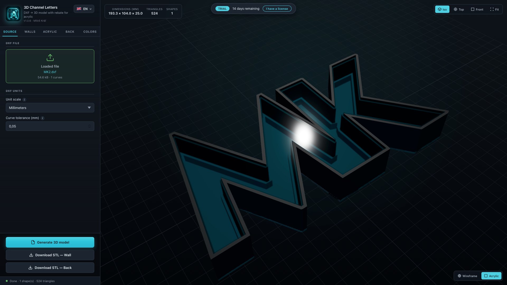
Task: Expand the Millimeters unit scale dropdown
Action: pyautogui.click(x=50, y=108)
